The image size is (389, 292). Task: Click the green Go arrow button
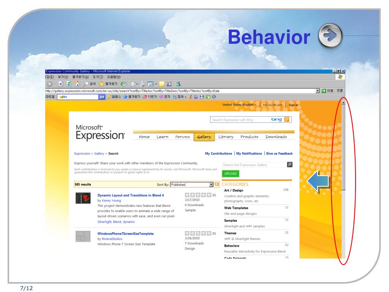click(x=324, y=91)
